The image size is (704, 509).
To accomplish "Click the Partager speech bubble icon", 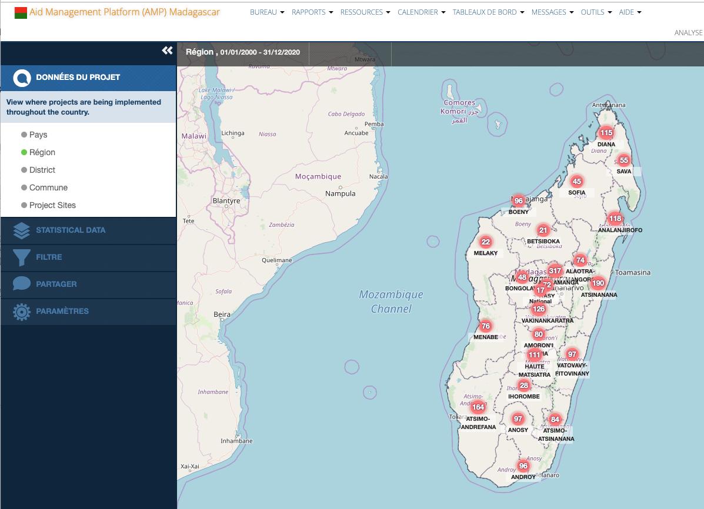I will 21,284.
